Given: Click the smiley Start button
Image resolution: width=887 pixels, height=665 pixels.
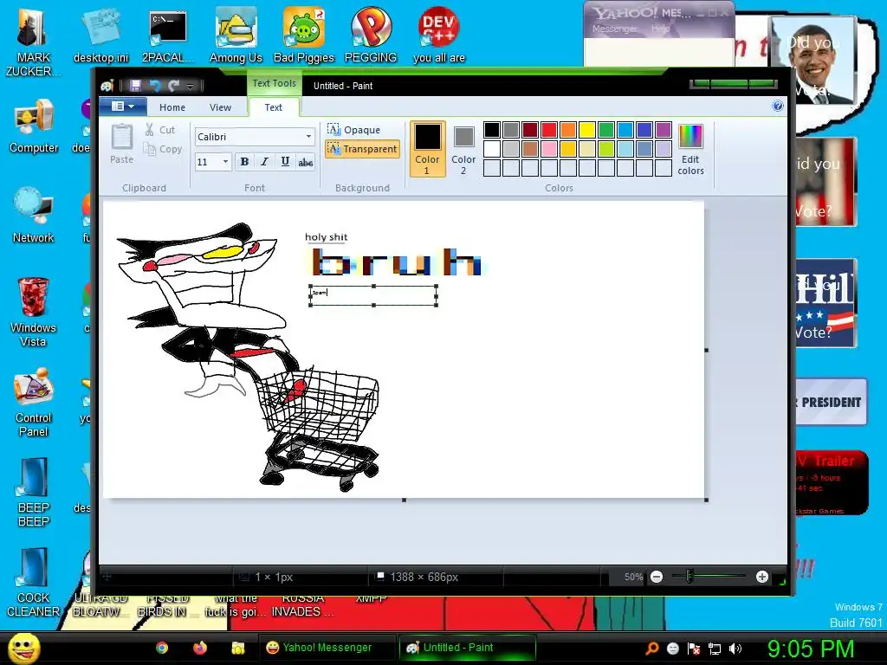Looking at the screenshot, I should pos(23,648).
